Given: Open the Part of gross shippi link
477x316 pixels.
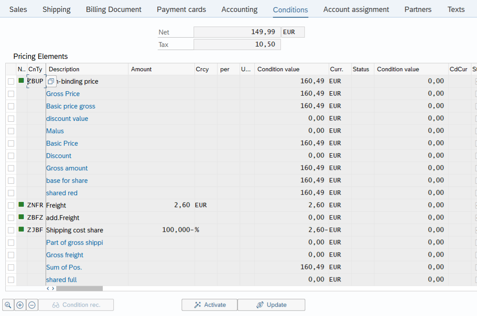Looking at the screenshot, I should coord(74,243).
